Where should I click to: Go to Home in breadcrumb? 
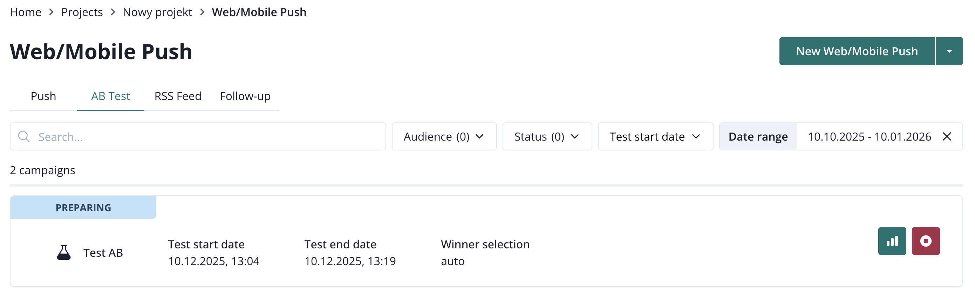(26, 12)
